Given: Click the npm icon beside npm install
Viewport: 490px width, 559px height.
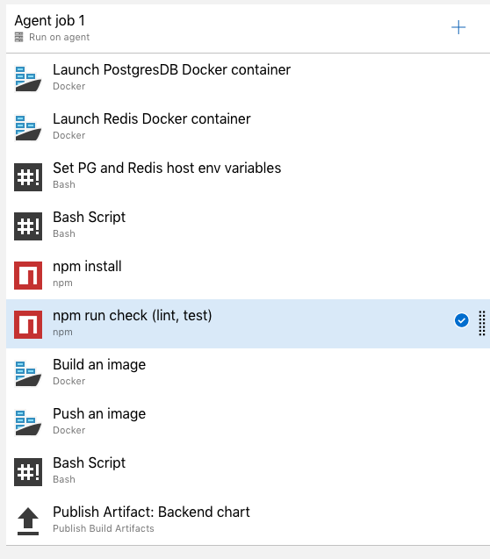Looking at the screenshot, I should click(x=28, y=276).
